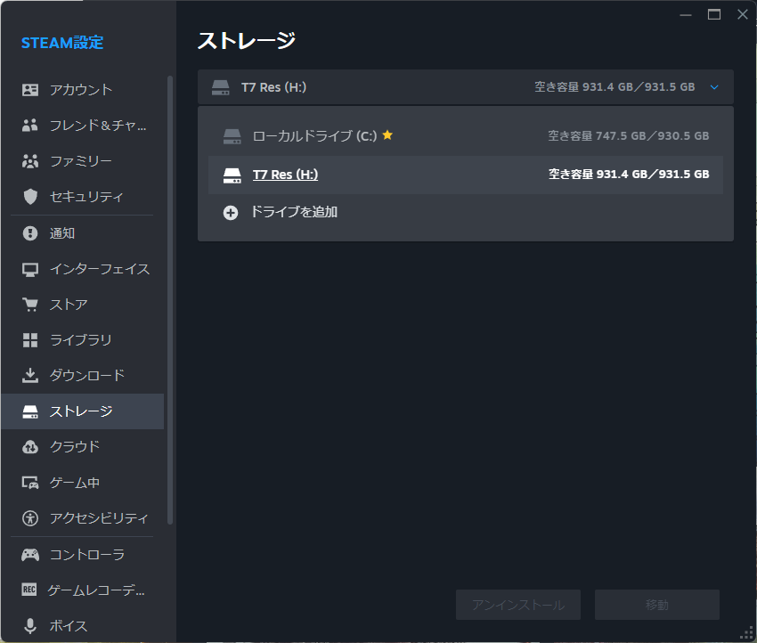Screen dimensions: 757x643
Task: Choose the underlined T7 Res (H:) entry
Action: (285, 175)
